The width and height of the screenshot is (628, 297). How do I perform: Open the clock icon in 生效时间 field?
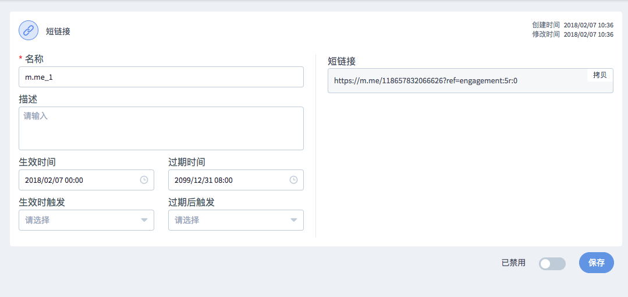pos(144,180)
